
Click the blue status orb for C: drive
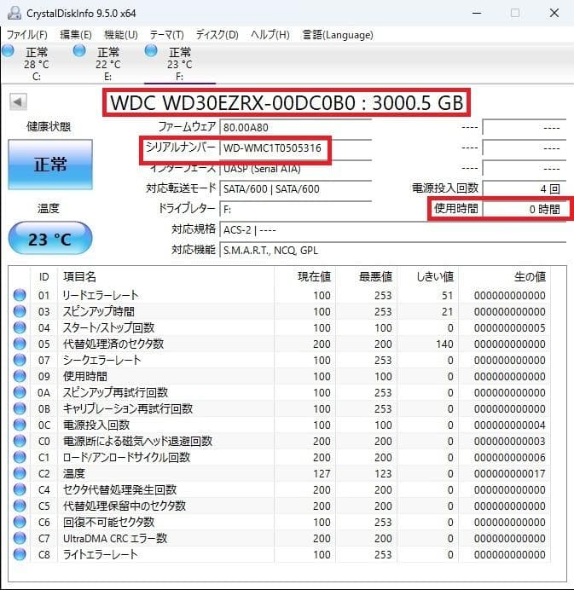(x=8, y=50)
